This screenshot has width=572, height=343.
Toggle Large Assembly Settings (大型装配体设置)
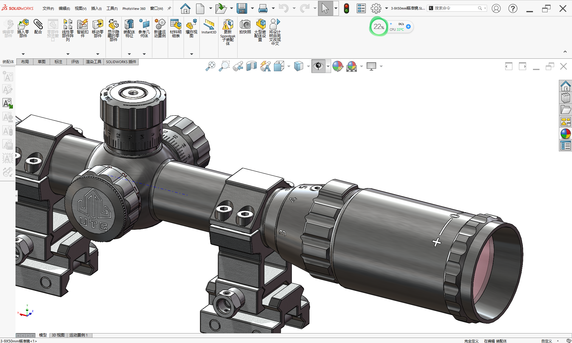click(x=260, y=30)
